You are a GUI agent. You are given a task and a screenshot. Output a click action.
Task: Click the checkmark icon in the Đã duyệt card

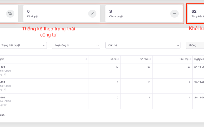92,13
